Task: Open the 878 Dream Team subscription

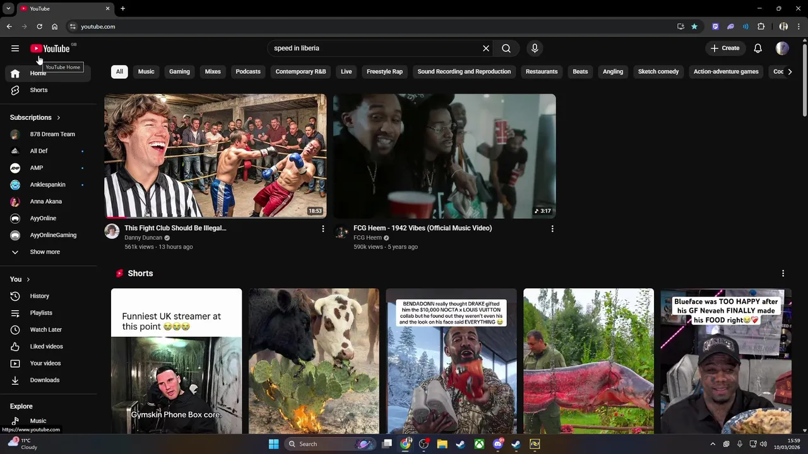Action: click(49, 134)
